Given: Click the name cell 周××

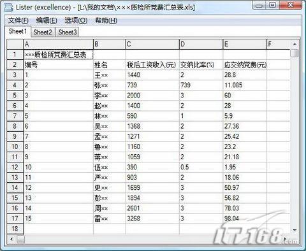Looking at the screenshot, I should [x=110, y=208].
